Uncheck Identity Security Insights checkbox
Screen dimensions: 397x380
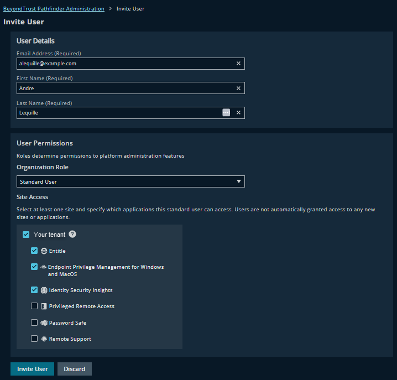click(34, 290)
